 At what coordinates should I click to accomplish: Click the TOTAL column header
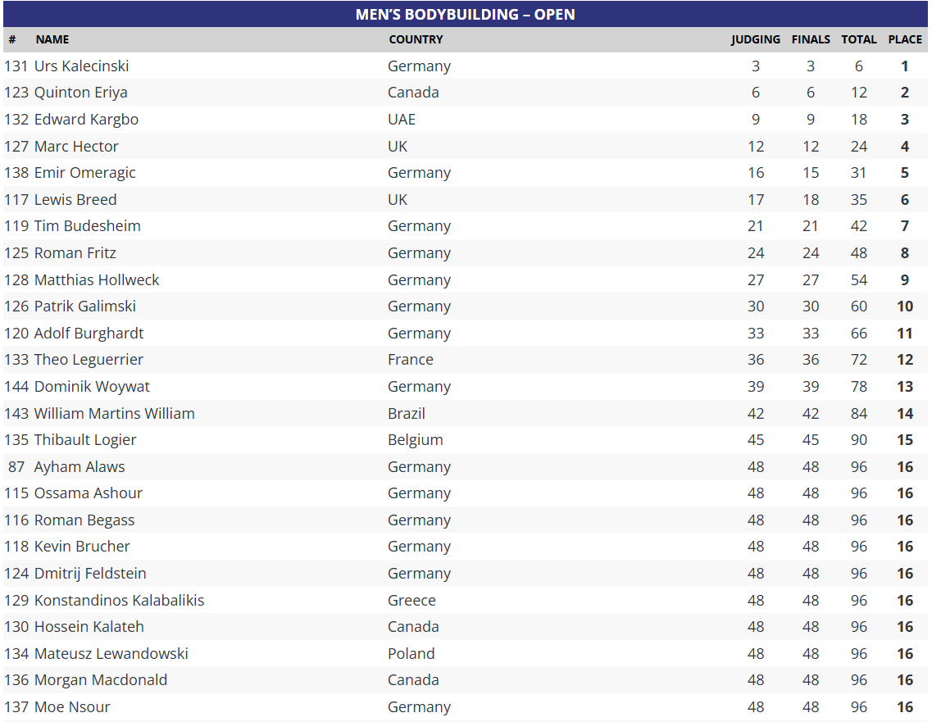coord(858,39)
